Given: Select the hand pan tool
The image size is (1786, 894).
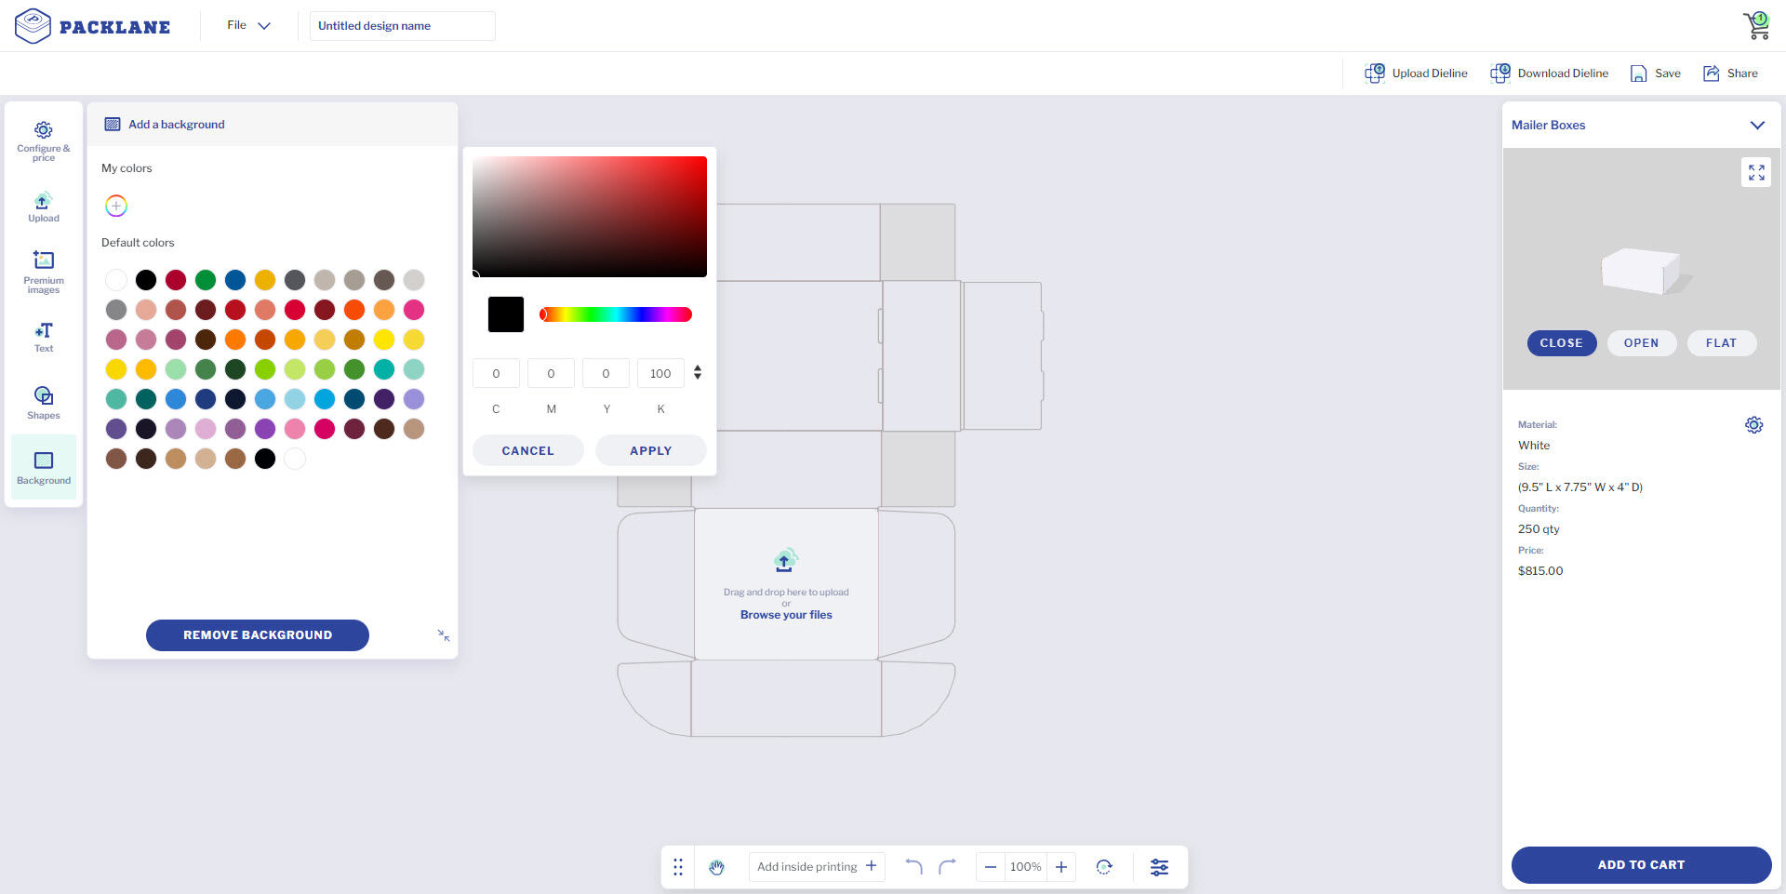Looking at the screenshot, I should (716, 867).
